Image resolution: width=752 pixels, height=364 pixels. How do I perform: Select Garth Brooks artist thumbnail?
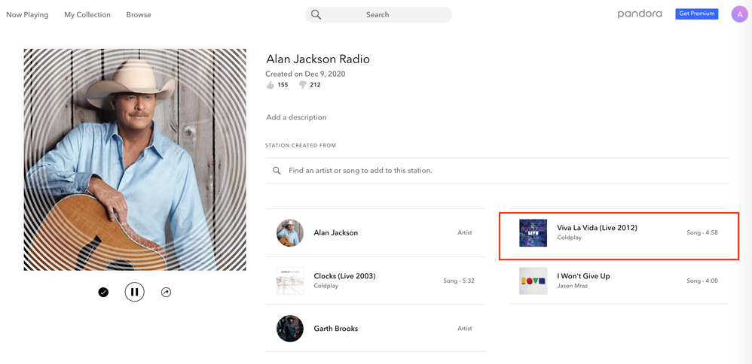click(x=290, y=329)
